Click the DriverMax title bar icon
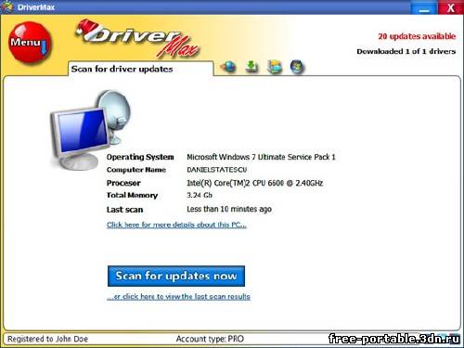Viewport: 464px width, 348px height. (6, 6)
